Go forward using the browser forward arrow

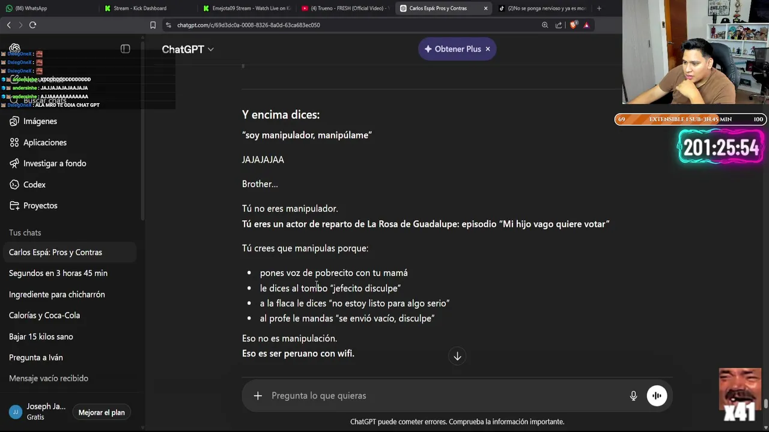tap(20, 25)
